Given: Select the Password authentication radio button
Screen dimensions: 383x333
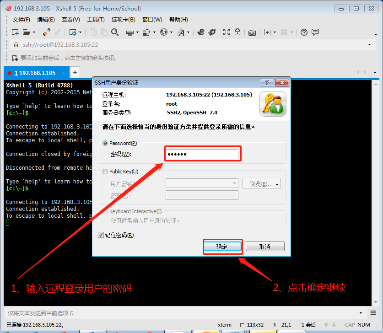Looking at the screenshot, I should point(106,143).
